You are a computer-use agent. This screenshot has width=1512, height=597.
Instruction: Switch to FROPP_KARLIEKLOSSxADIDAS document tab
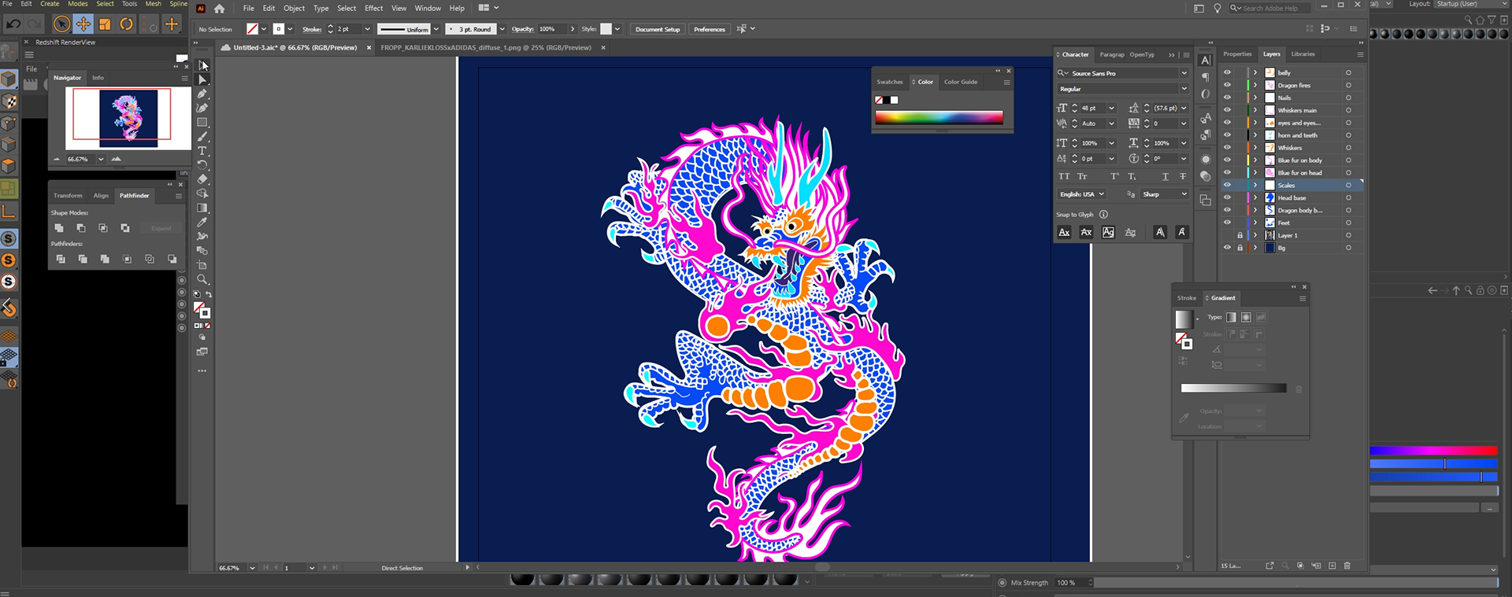point(486,48)
